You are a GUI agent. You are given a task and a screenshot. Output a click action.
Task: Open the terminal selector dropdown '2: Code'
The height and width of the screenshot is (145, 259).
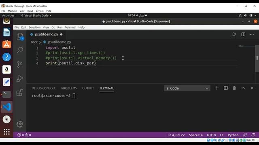(187, 88)
